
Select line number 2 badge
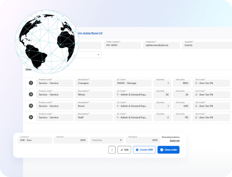click(31, 94)
